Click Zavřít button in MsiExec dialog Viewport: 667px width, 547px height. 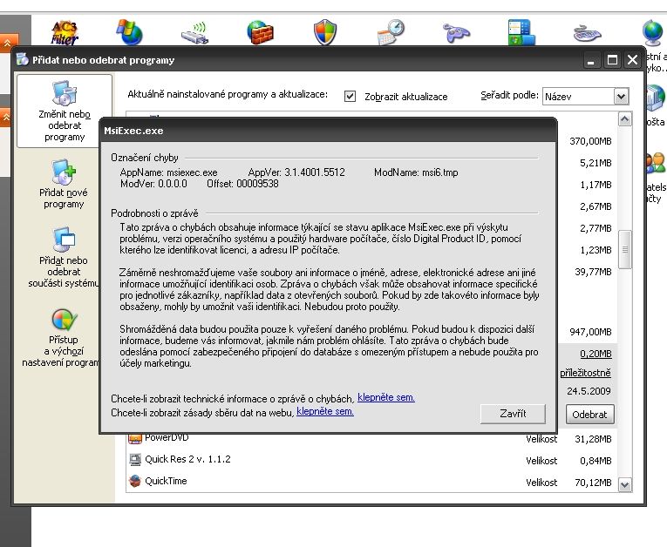[x=513, y=414]
